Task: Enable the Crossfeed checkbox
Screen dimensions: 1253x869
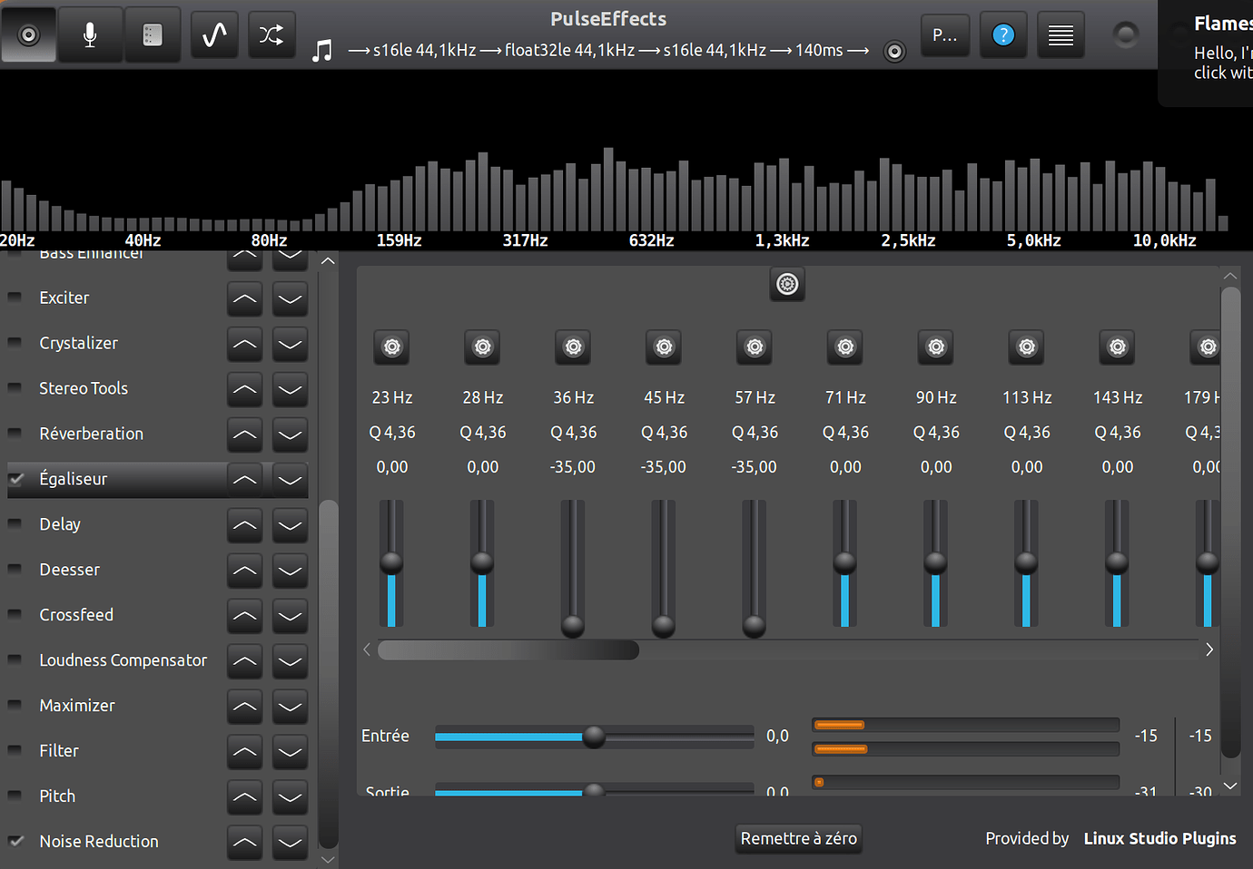Action: pyautogui.click(x=15, y=615)
